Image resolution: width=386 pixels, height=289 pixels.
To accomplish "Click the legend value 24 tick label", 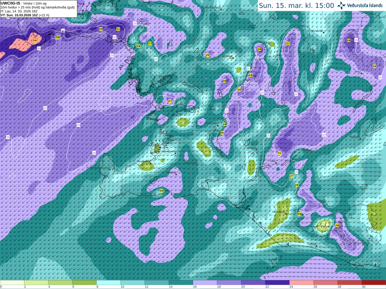I will (x=291, y=287).
